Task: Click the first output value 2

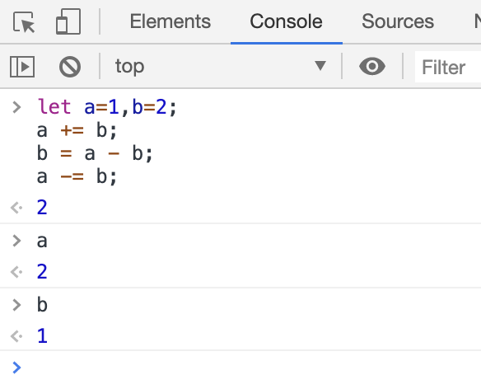Action: pyautogui.click(x=42, y=208)
